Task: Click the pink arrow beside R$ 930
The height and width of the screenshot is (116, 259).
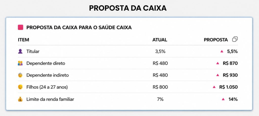Action: (x=218, y=75)
